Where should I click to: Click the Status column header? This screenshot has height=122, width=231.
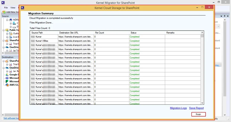coord(147,33)
